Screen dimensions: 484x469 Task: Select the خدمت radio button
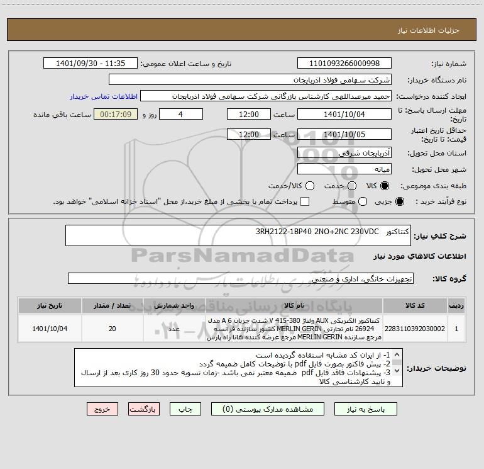click(x=352, y=186)
